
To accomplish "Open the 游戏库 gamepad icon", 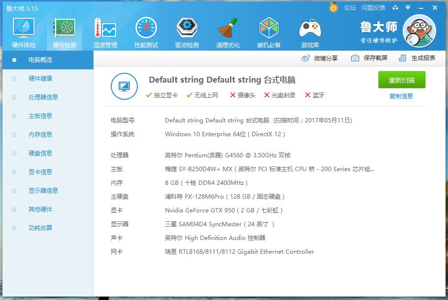I will (310, 30).
